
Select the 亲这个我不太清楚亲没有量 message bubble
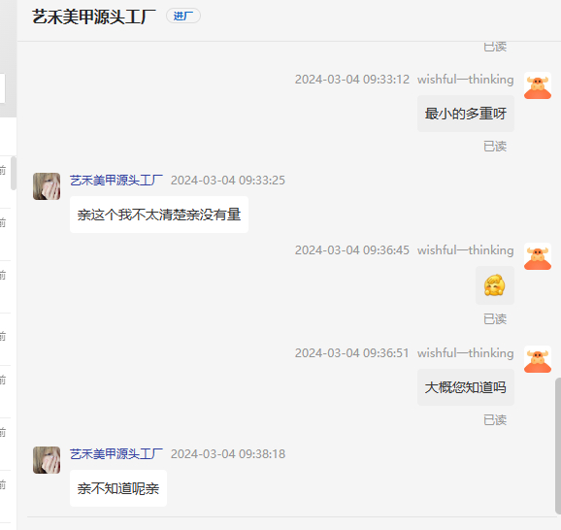click(159, 215)
